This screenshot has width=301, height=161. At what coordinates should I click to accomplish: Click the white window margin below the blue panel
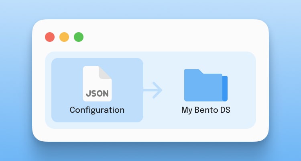(x=150, y=135)
